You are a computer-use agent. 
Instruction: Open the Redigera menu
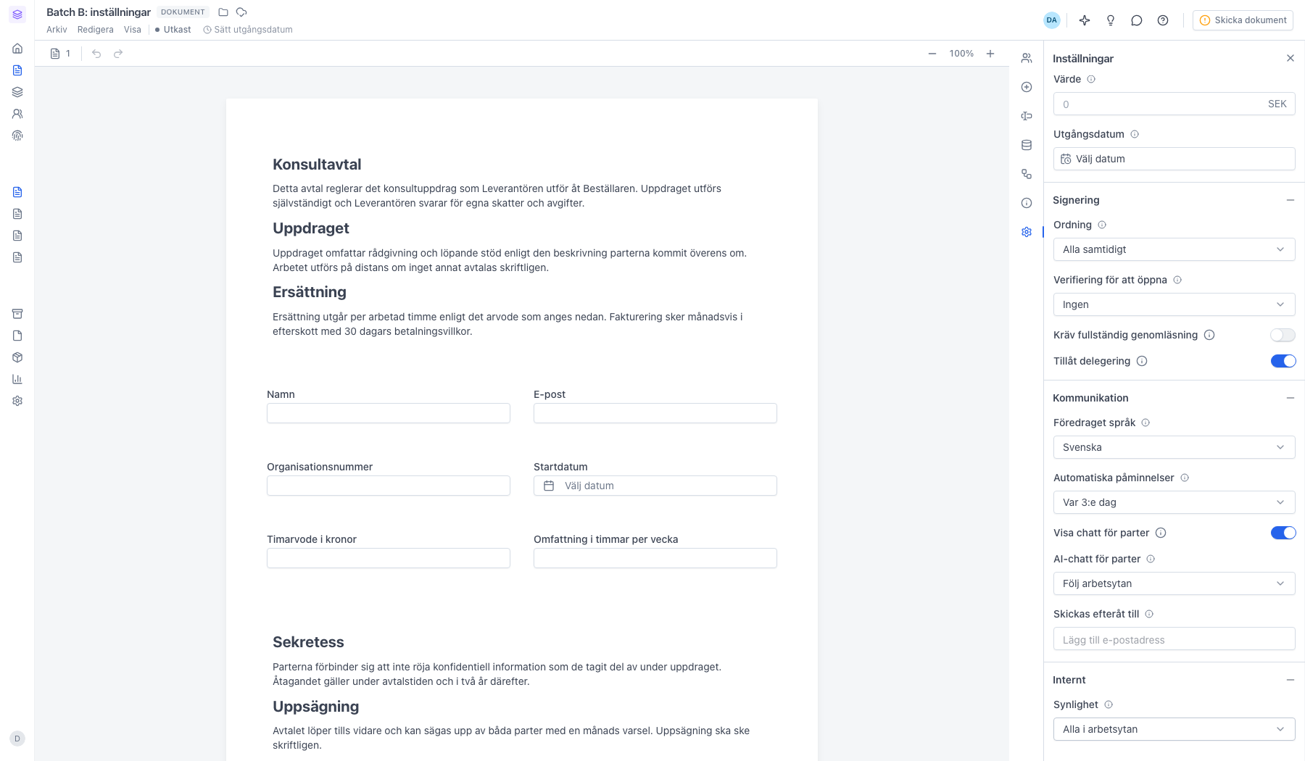[x=96, y=30]
